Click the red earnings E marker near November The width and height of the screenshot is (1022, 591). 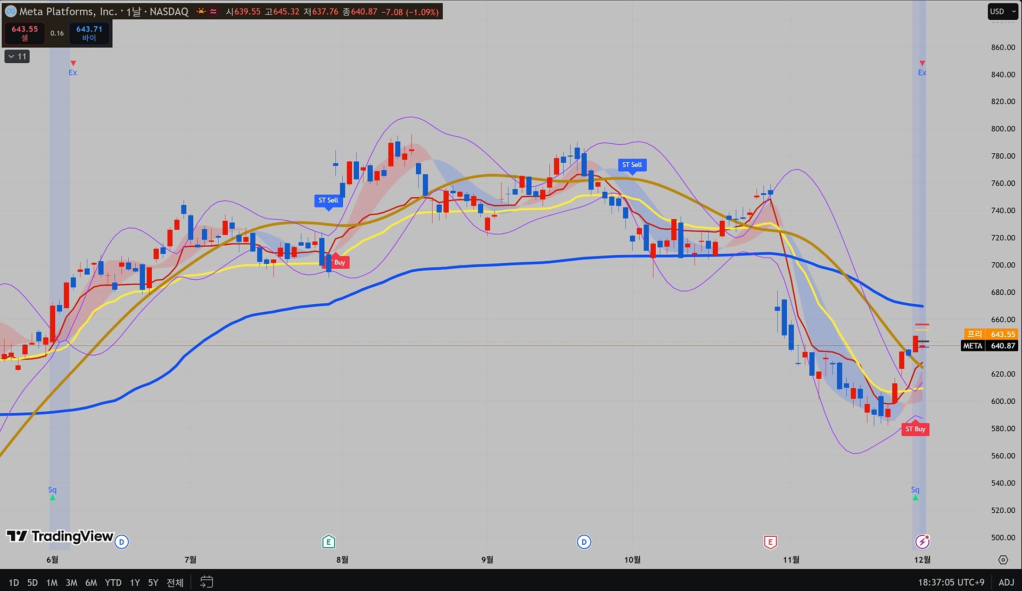tap(770, 542)
